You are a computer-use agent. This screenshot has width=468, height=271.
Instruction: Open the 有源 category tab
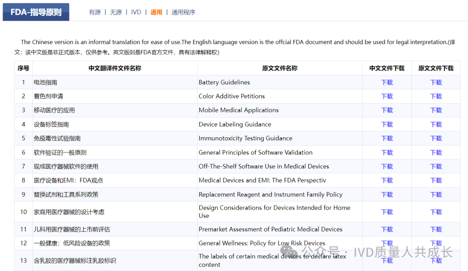[x=94, y=12]
